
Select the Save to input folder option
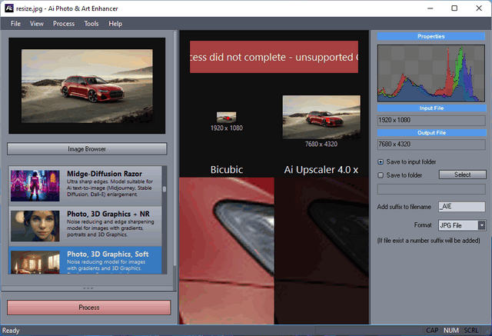pyautogui.click(x=381, y=162)
